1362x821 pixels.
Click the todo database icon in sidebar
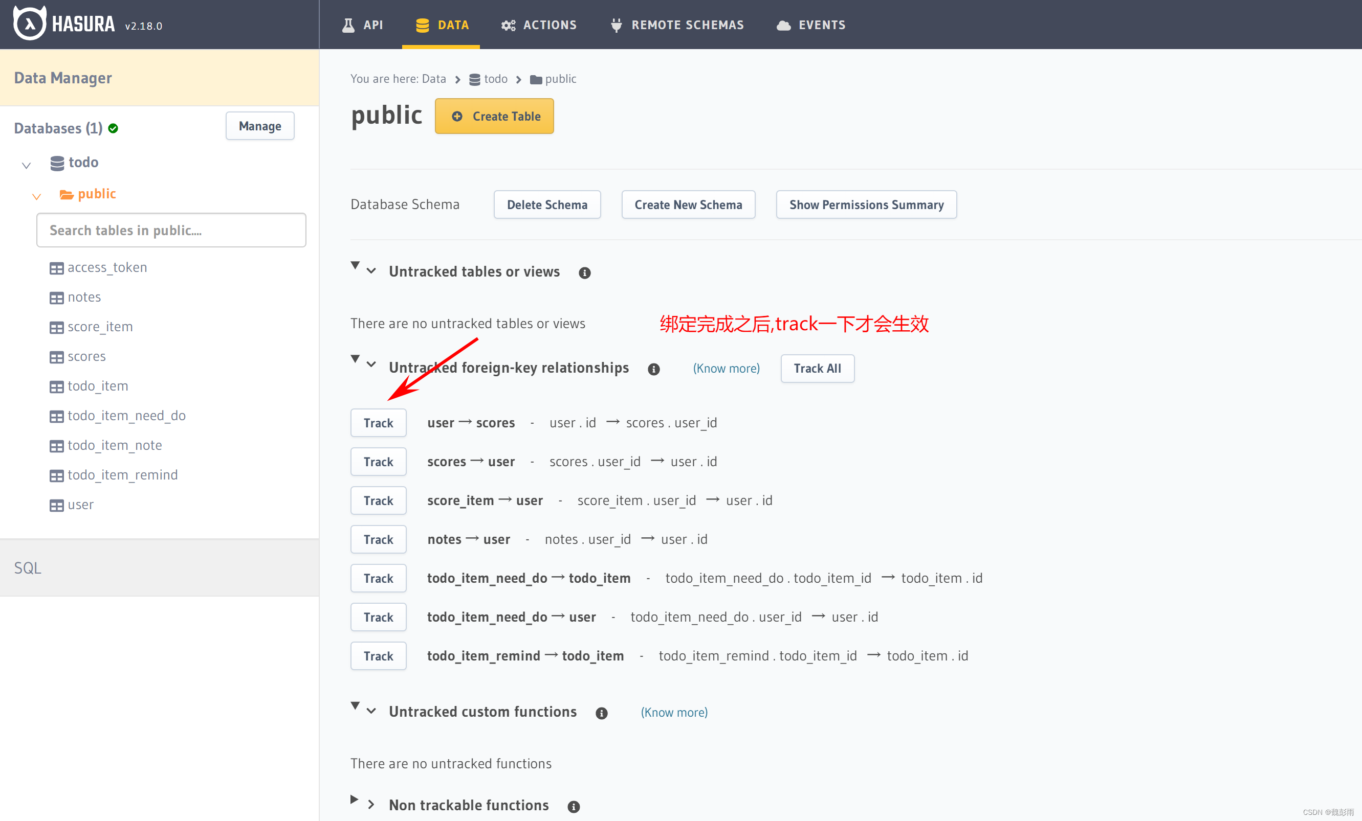pos(57,163)
